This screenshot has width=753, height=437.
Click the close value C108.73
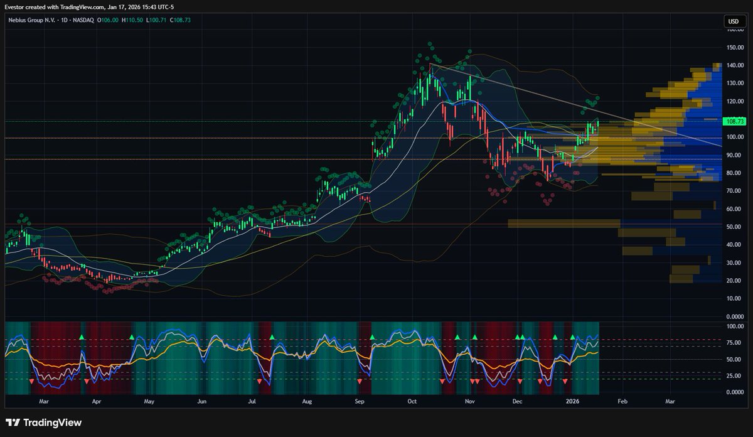click(x=179, y=21)
